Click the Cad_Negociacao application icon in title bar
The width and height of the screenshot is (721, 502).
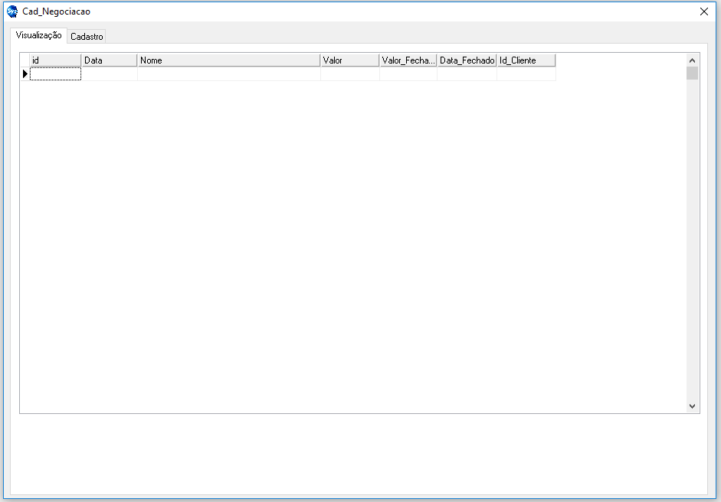[x=12, y=11]
